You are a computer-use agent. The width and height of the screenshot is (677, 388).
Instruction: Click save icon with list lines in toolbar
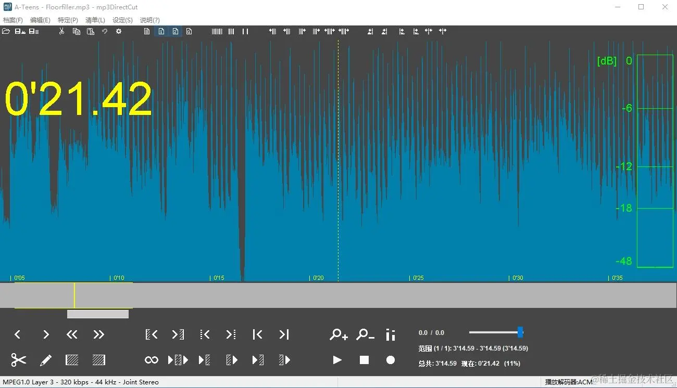click(34, 32)
